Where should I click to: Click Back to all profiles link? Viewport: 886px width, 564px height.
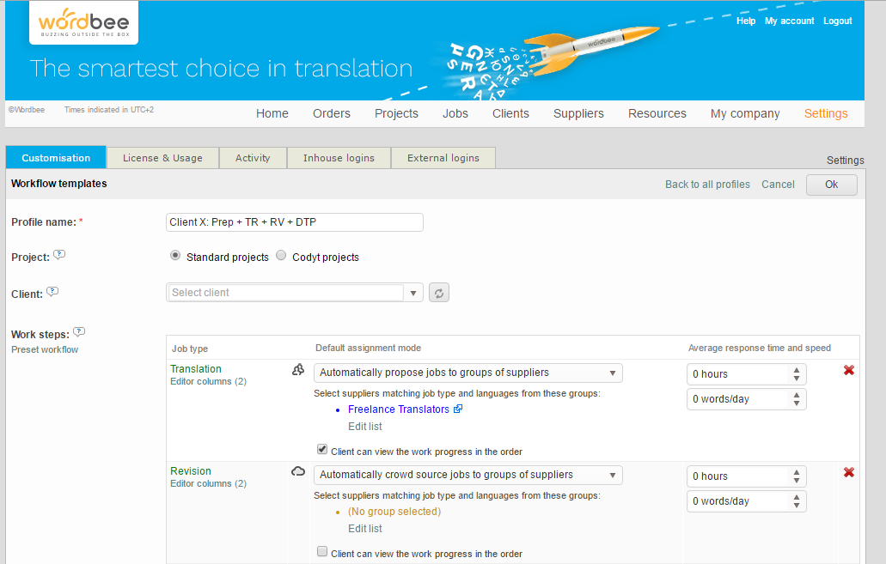tap(707, 185)
